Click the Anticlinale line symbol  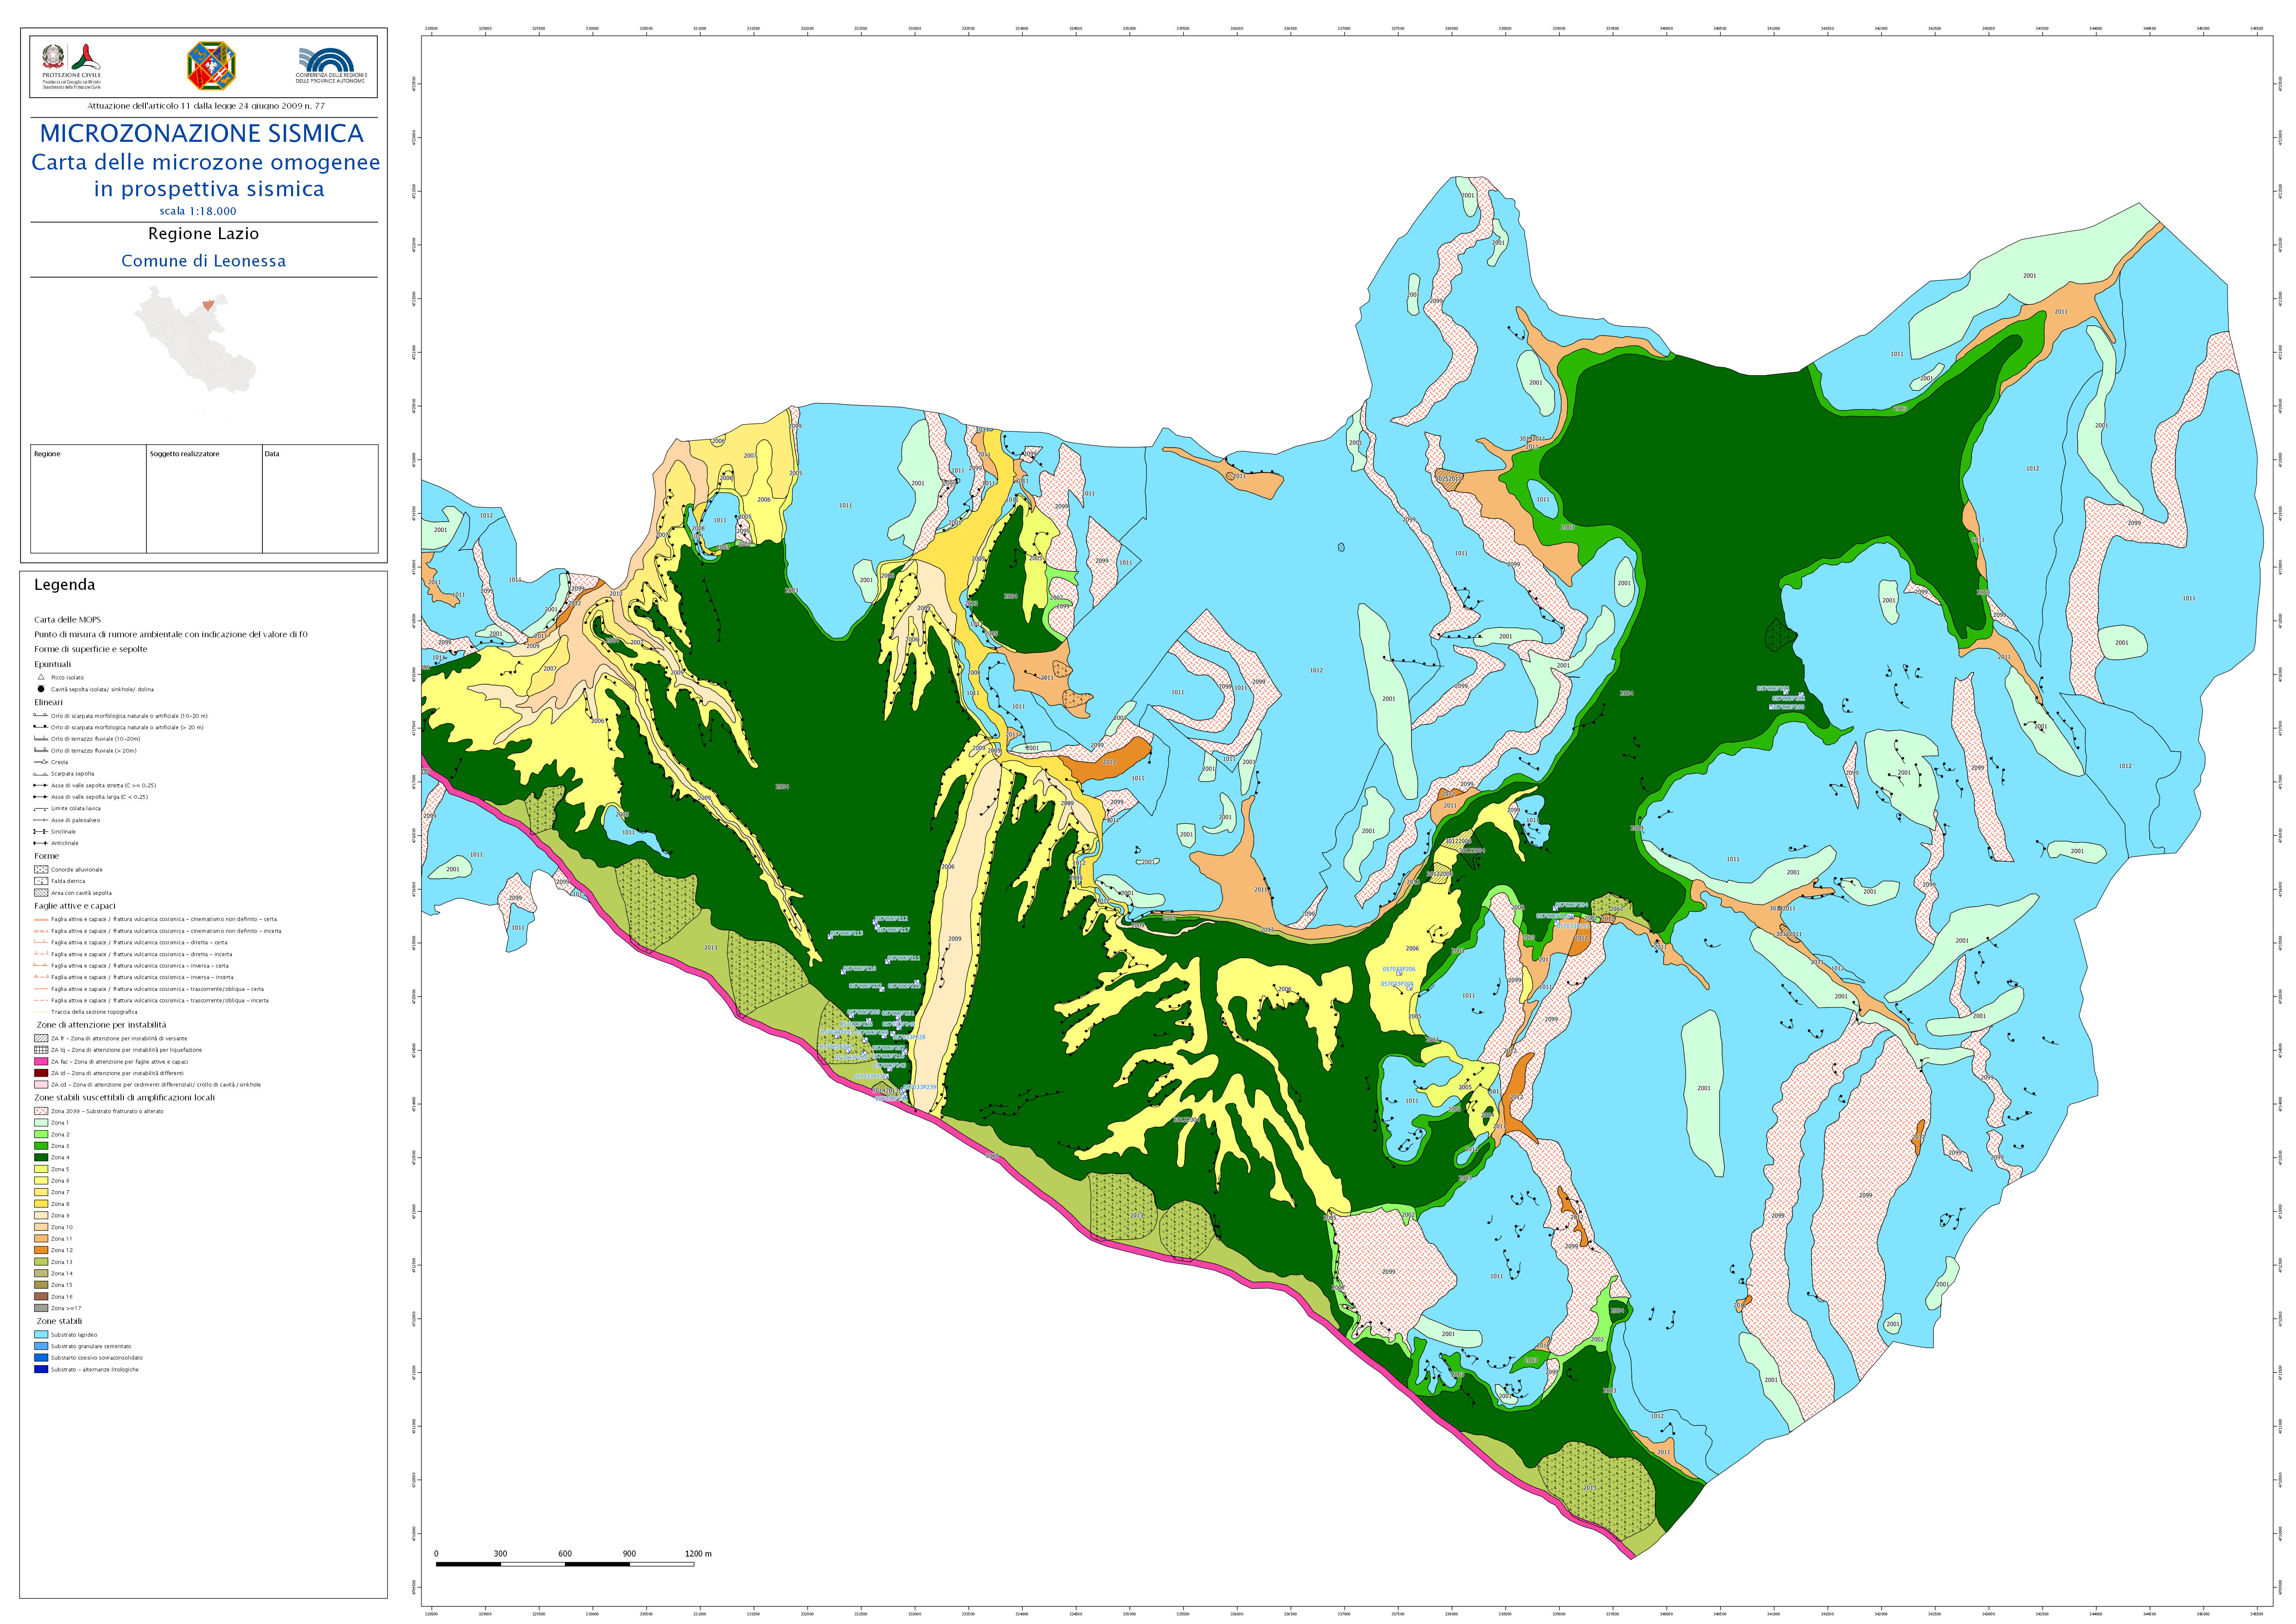(41, 843)
